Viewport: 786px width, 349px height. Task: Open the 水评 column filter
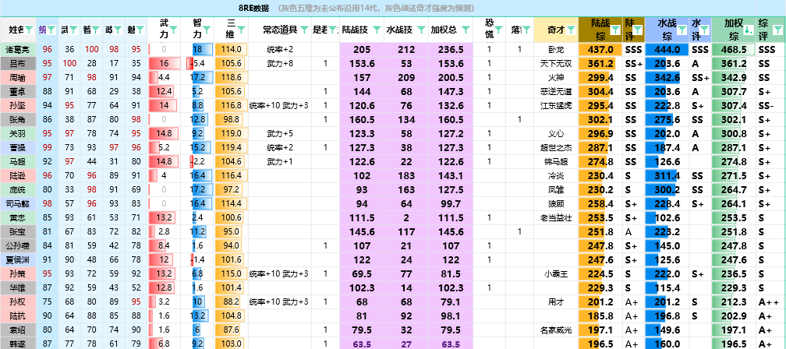pyautogui.click(x=705, y=30)
